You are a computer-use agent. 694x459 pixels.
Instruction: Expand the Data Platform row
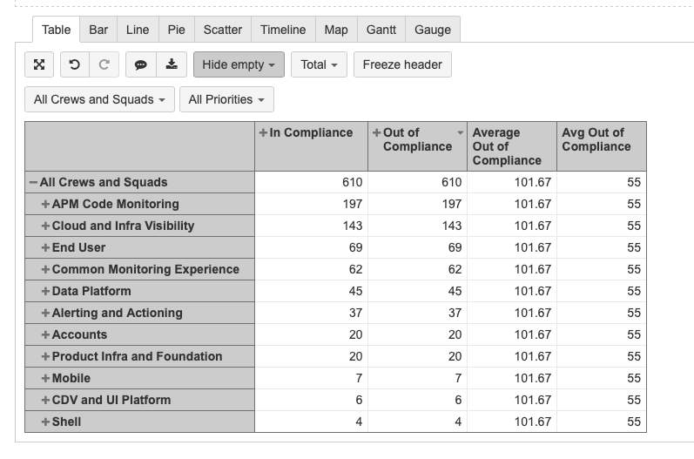[x=45, y=291]
